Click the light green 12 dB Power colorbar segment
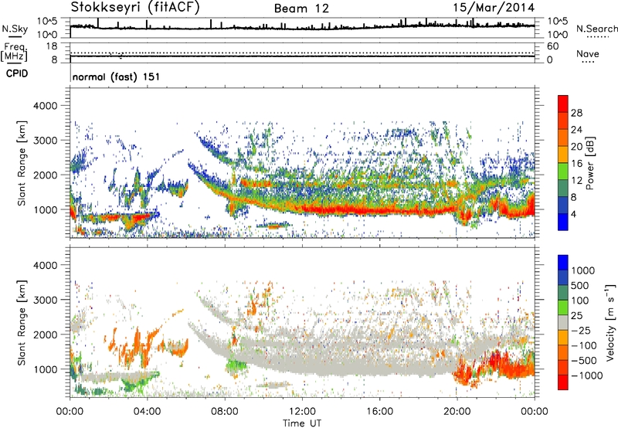 point(563,172)
